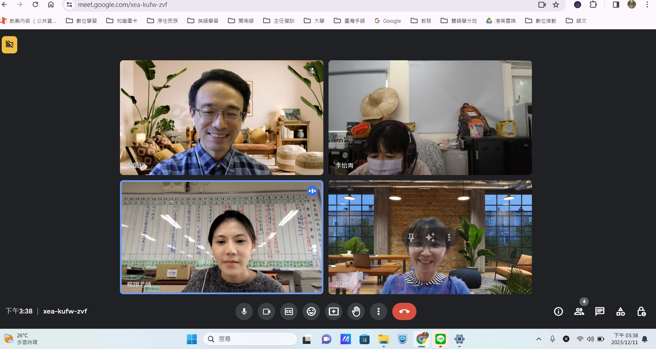The width and height of the screenshot is (656, 349).
Task: Open the chat messages panel
Action: [x=600, y=311]
